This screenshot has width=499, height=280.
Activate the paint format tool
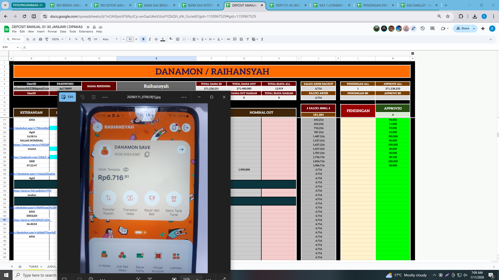coord(47,39)
